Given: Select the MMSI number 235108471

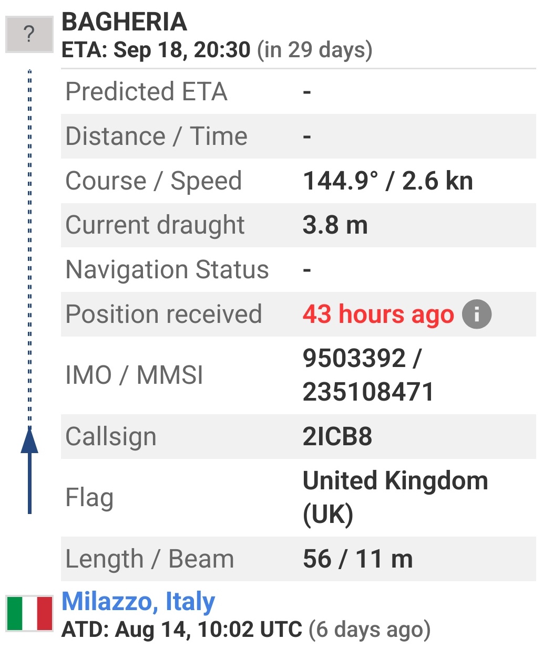Looking at the screenshot, I should [368, 392].
